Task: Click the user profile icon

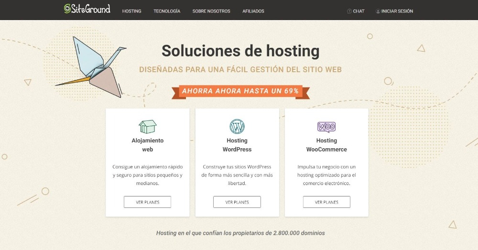Action: 378,11
